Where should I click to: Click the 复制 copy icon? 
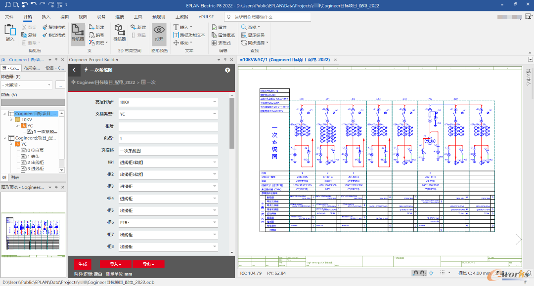coord(24,35)
